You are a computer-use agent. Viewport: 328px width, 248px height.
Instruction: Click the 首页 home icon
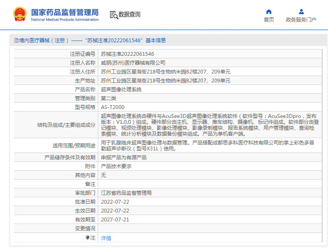tap(269, 12)
